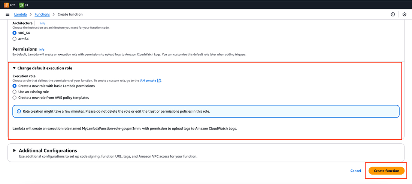
Task: Click the Permissions heading
Action: click(x=24, y=49)
